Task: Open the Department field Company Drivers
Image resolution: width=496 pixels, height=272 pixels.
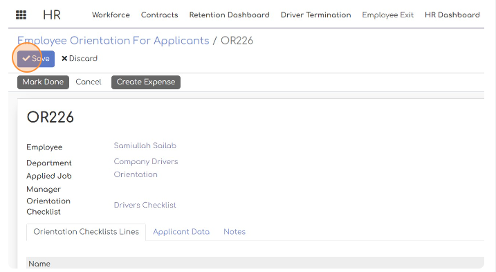Action: click(x=146, y=162)
